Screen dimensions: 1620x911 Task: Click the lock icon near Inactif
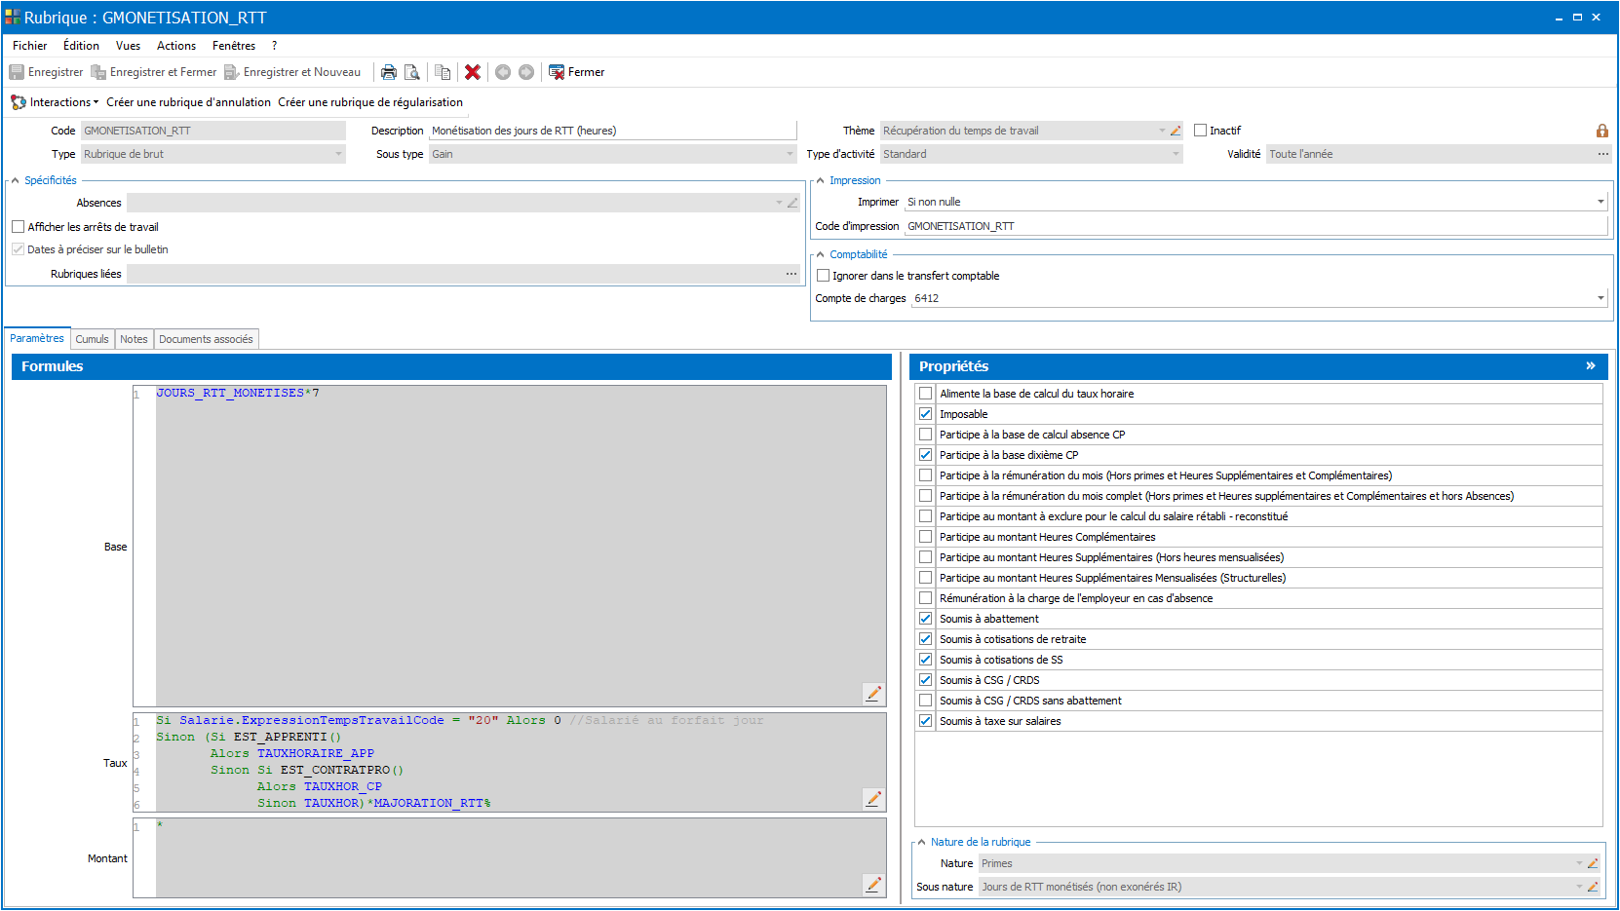(1602, 131)
